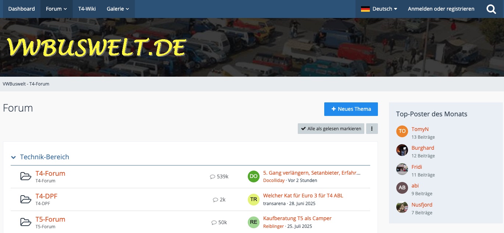The height and width of the screenshot is (233, 504).
Task: Click the T5-Forum speech bubble icon
Action: tap(214, 222)
